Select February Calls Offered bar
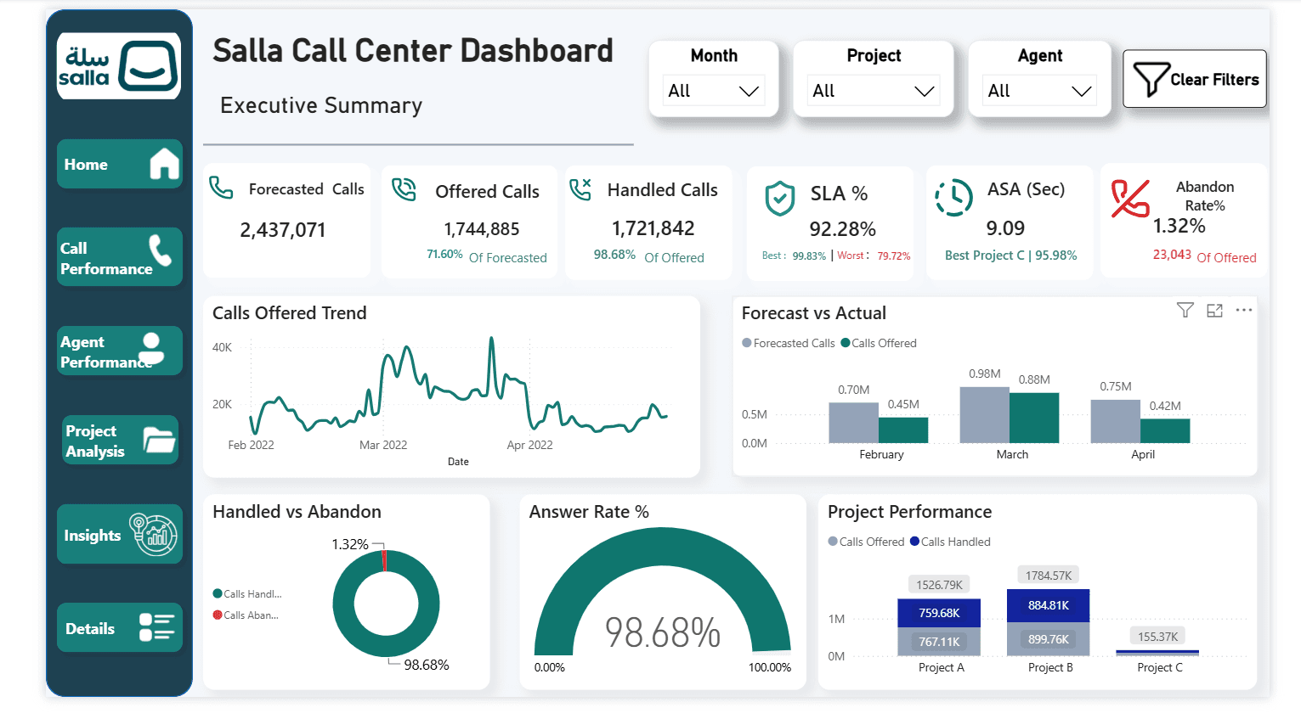The image size is (1301, 719). [x=903, y=430]
